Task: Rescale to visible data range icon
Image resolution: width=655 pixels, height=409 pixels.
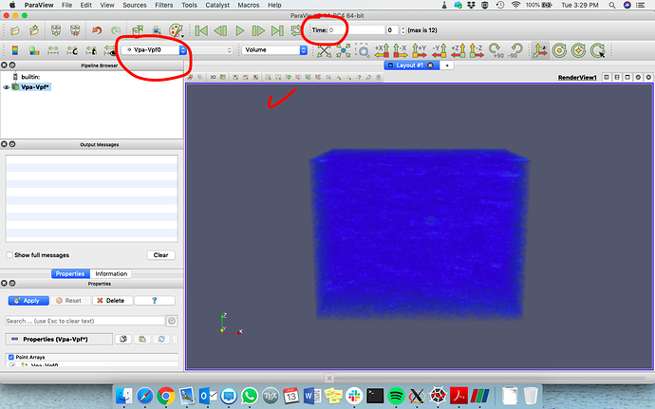Action: point(109,50)
